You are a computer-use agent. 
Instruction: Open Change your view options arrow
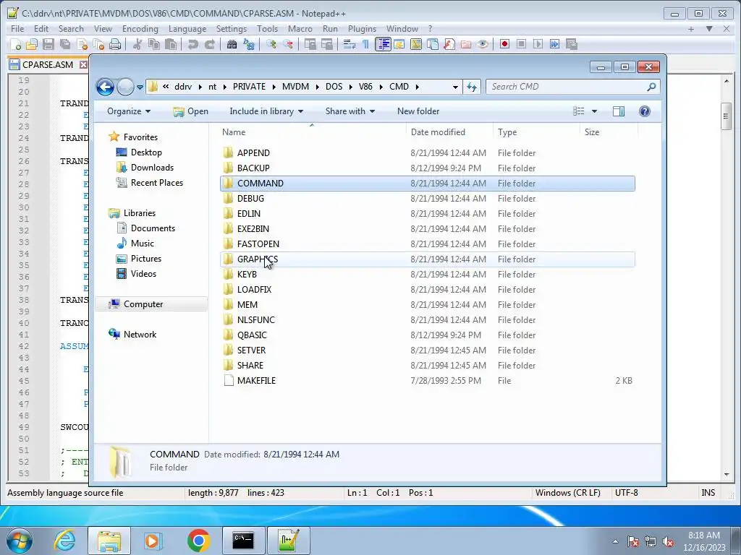pos(595,111)
